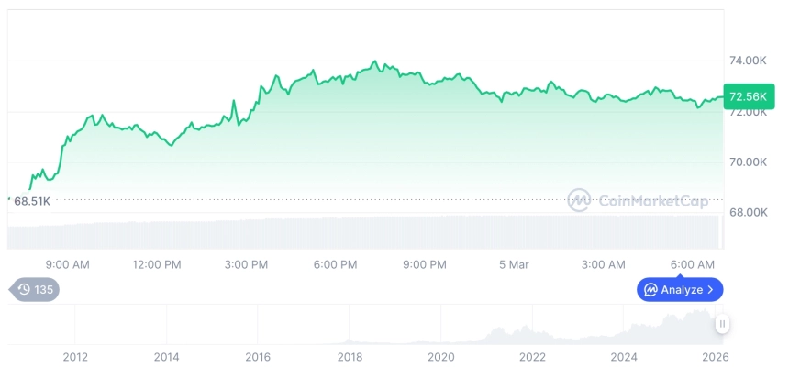This screenshot has height=368, width=789.
Task: Open the 135 history badge
Action: tap(35, 290)
